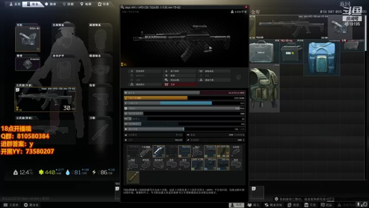Select the Zhukov-S stock mod slot
Screen dimensions: 369x208
point(210,152)
